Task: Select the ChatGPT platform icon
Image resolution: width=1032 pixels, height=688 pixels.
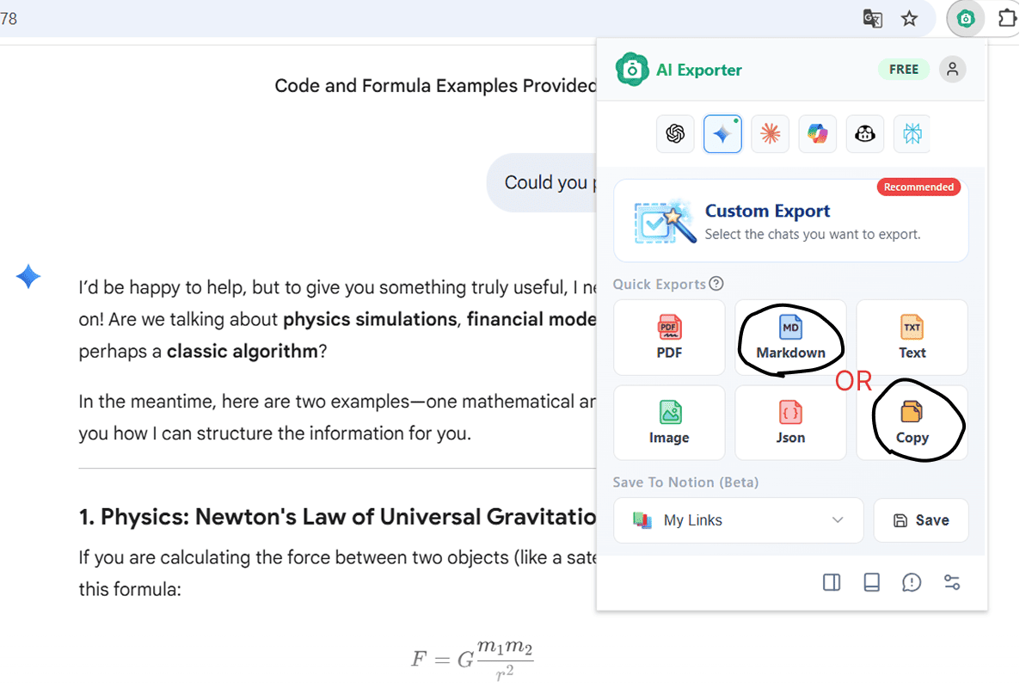Action: tap(675, 134)
